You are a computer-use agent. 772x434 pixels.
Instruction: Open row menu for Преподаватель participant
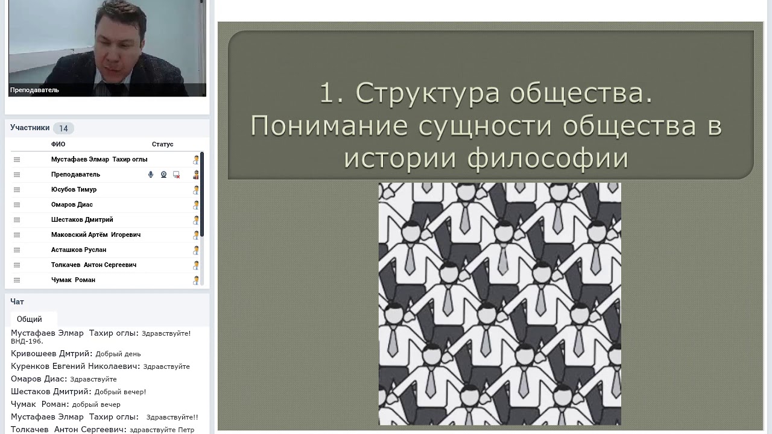(17, 175)
